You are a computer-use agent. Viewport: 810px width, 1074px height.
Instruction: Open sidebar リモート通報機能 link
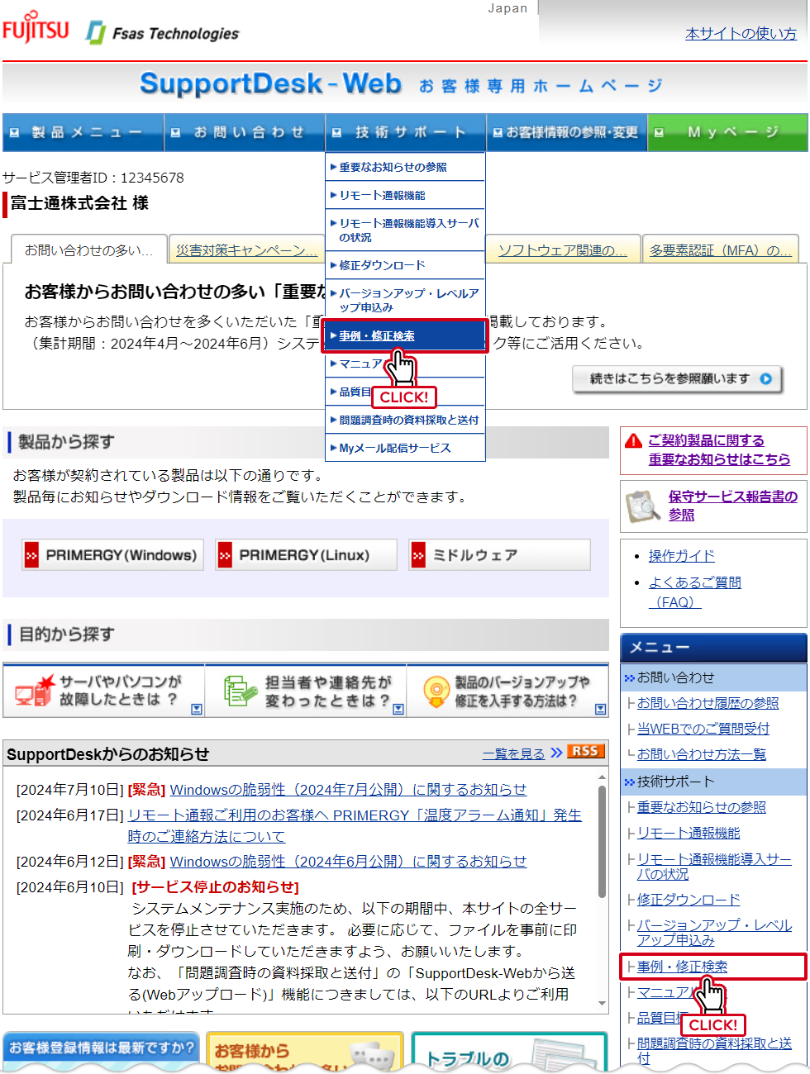pos(688,834)
